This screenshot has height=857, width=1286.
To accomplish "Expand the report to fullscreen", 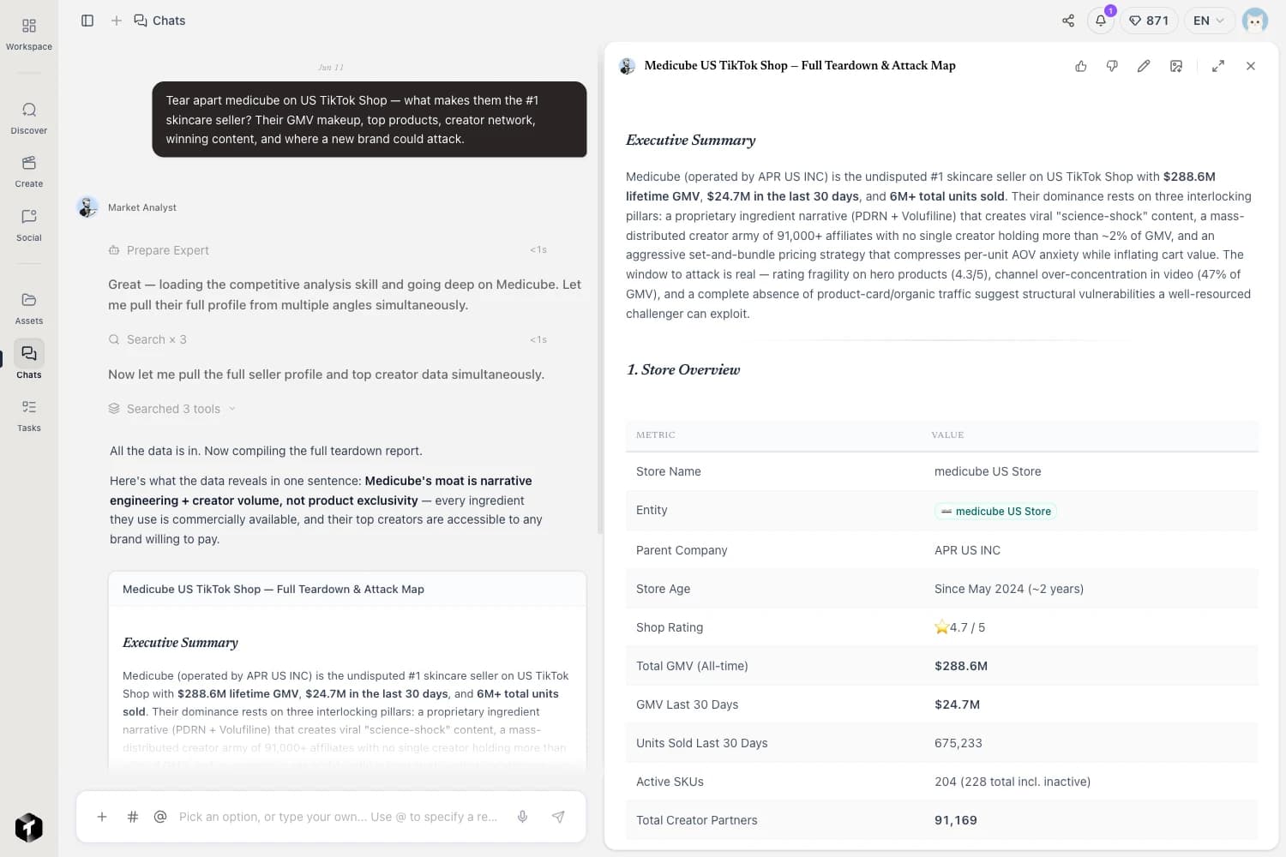I will tap(1218, 66).
